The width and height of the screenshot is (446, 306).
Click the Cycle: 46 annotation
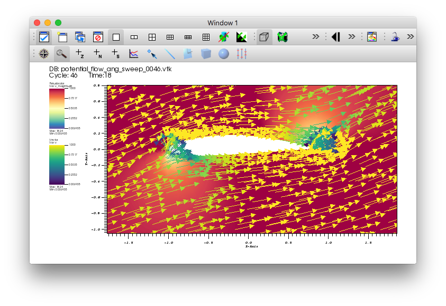click(63, 75)
